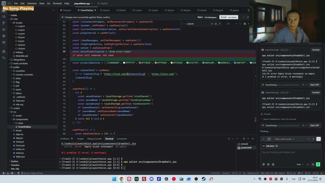
Task: Maximize the terminal panel chevron
Action: [248, 139]
